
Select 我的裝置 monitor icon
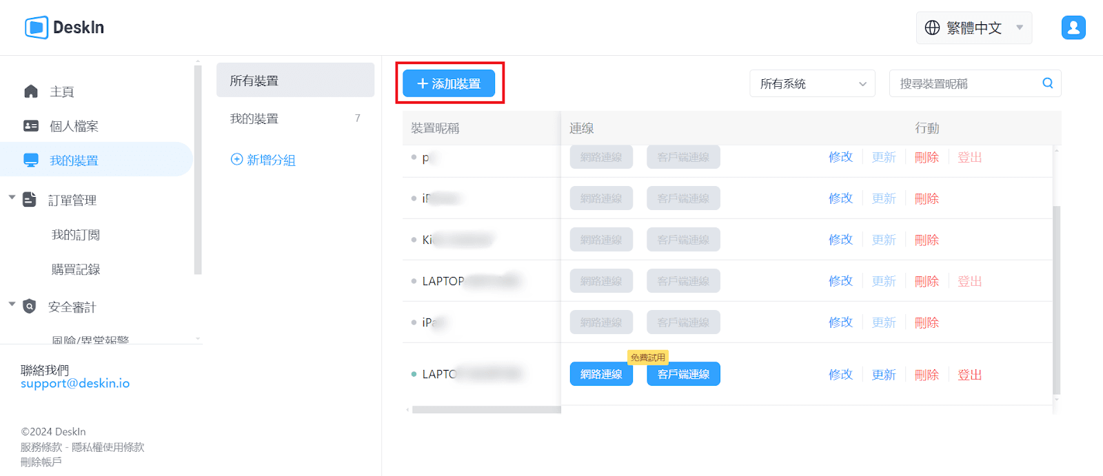[x=31, y=161]
